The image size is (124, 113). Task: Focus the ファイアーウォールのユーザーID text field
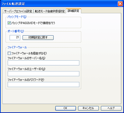click(44, 74)
